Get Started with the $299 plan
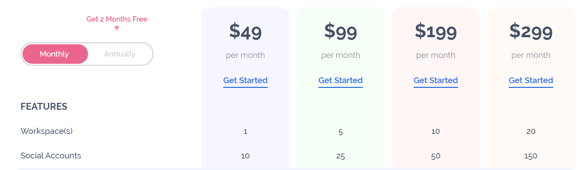583x170 pixels. coord(531,80)
